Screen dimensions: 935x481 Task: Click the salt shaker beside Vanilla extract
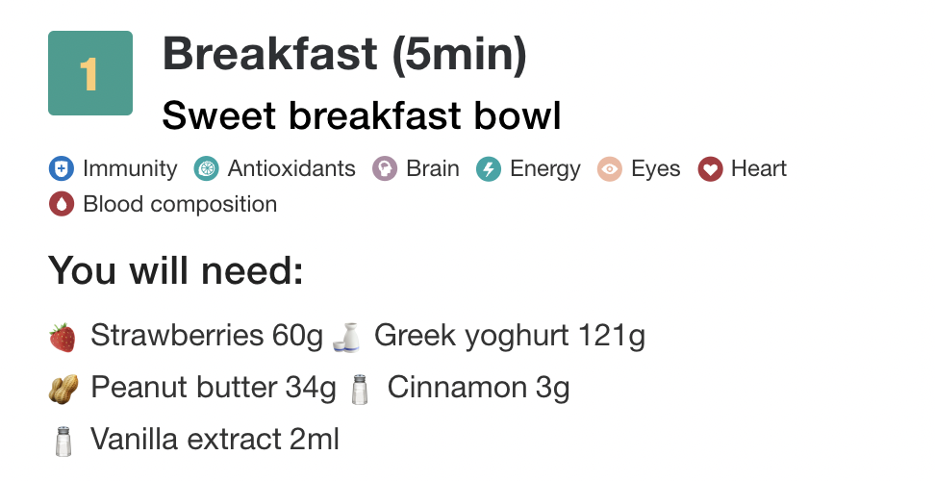(x=63, y=441)
